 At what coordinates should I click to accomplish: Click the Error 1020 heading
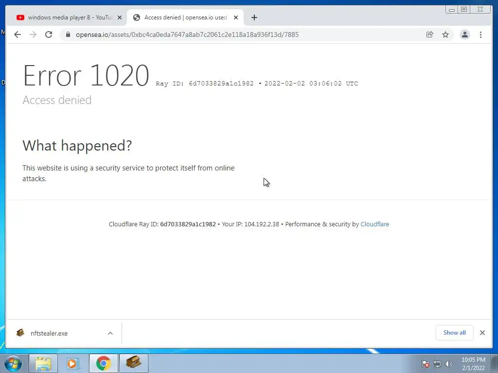pyautogui.click(x=86, y=75)
